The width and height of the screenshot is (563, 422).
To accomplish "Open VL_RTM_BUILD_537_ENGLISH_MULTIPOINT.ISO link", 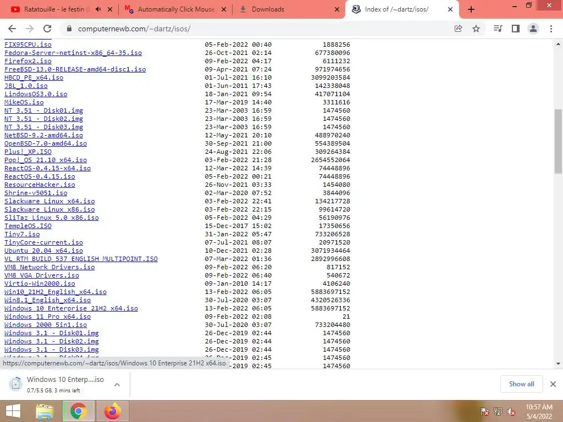I will coord(81,259).
